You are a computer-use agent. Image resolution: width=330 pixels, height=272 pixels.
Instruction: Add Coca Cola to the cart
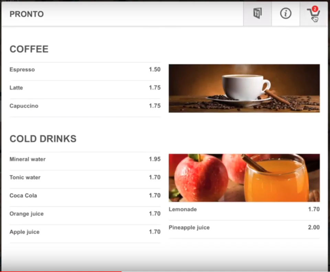(23, 196)
